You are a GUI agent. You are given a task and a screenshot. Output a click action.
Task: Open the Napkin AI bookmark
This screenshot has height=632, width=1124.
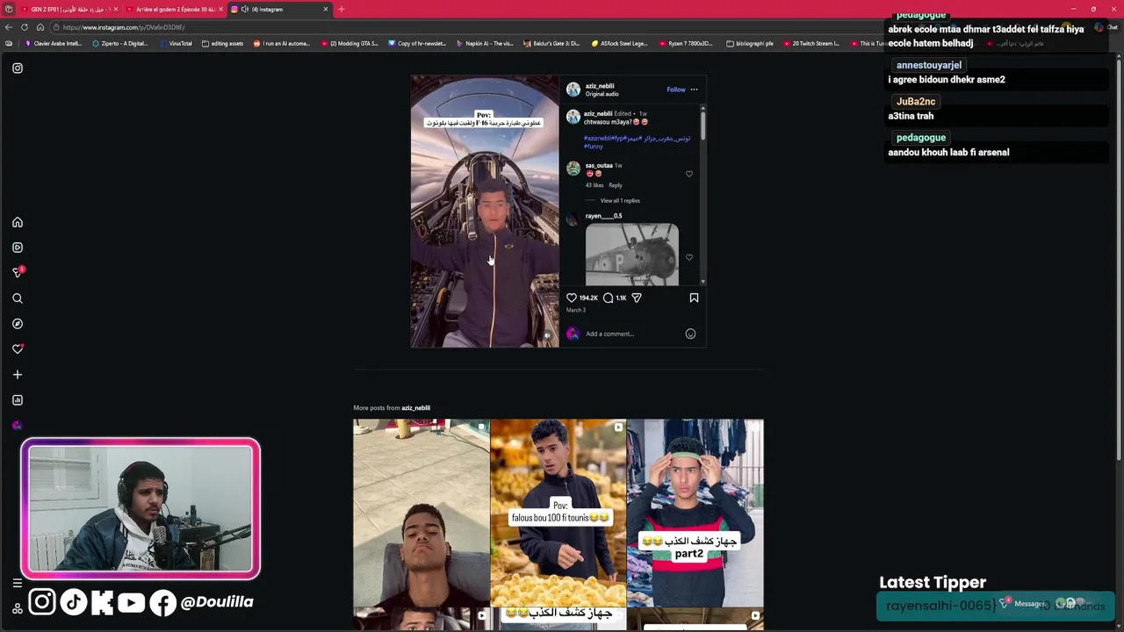coord(485,43)
